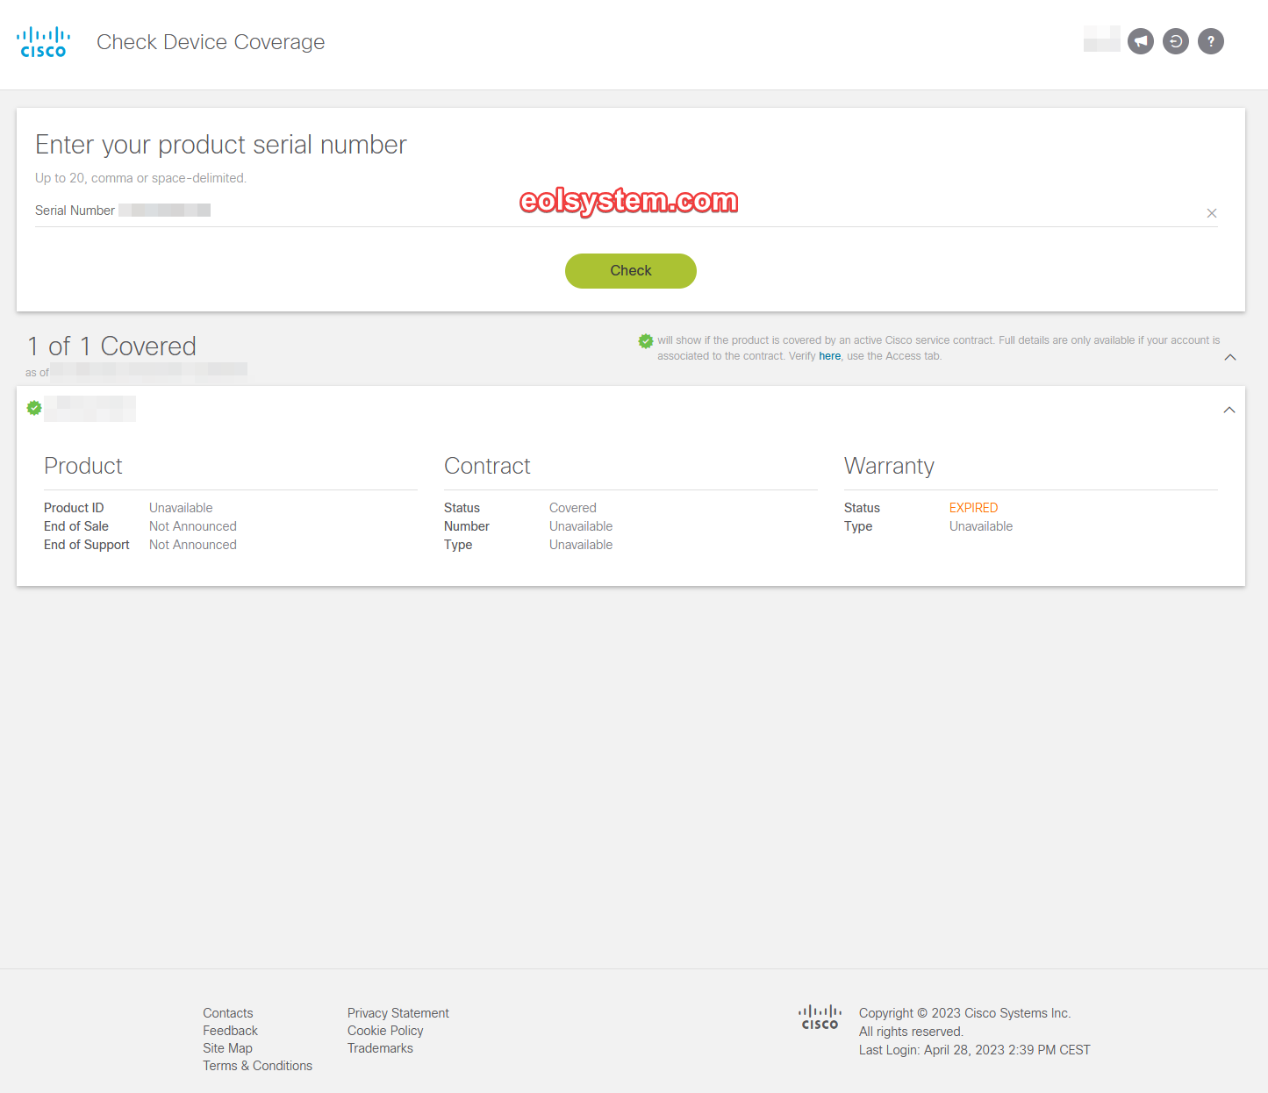Open the help question mark icon
The image size is (1268, 1093).
[1211, 41]
